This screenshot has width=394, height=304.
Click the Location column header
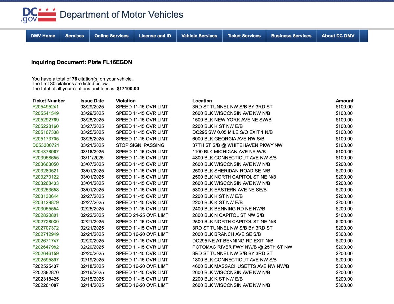point(202,101)
